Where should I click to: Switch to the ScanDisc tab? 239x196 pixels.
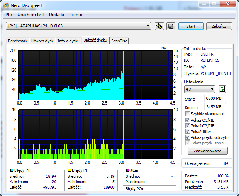click(x=119, y=41)
